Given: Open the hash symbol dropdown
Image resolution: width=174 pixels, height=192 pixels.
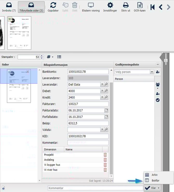Looking at the screenshot, I should click(x=50, y=57).
